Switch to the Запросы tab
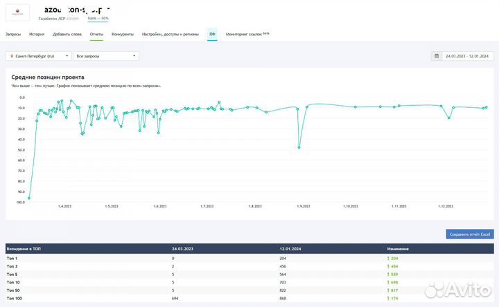The image size is (499, 307). coord(12,33)
